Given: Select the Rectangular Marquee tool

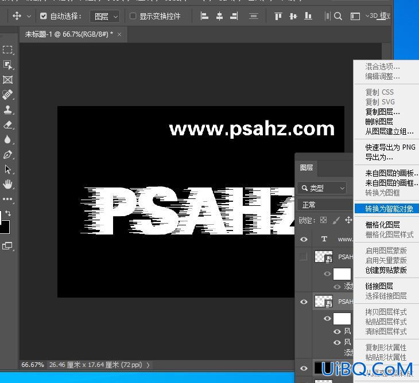Looking at the screenshot, I should pyautogui.click(x=7, y=50).
